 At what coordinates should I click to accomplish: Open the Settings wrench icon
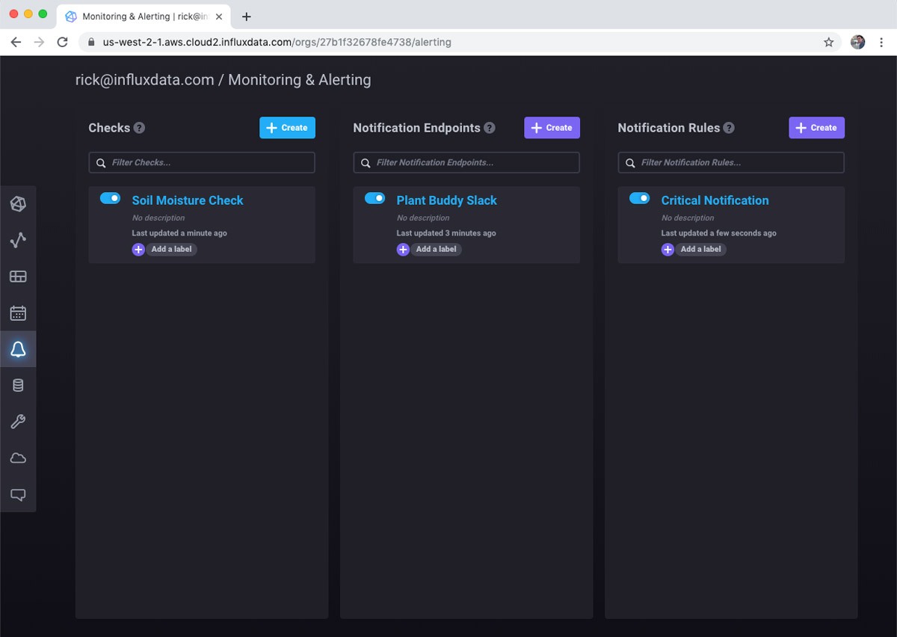click(18, 421)
